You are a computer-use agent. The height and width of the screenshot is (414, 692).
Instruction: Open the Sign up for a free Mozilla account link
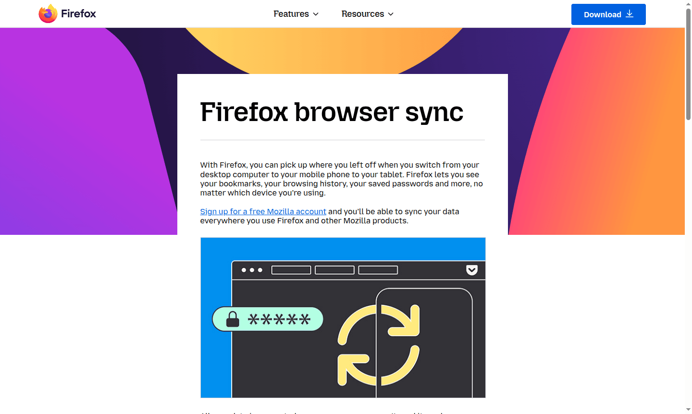click(x=263, y=211)
